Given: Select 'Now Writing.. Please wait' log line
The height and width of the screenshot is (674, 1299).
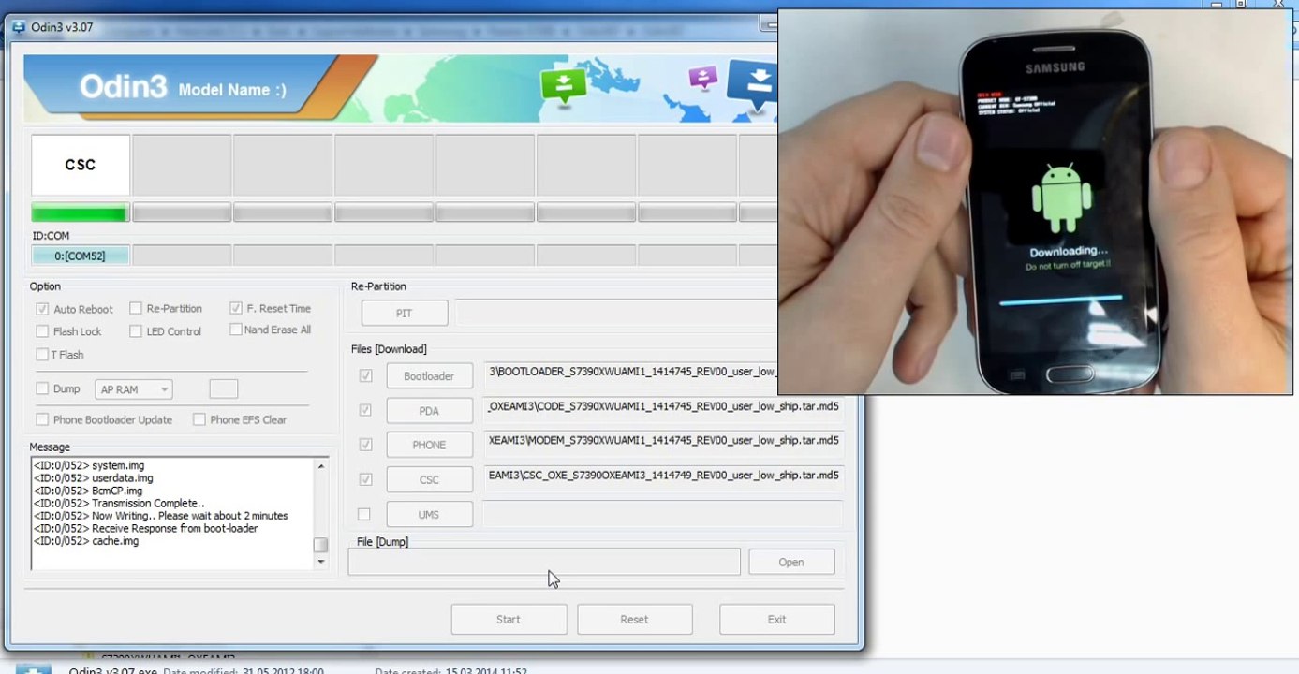Looking at the screenshot, I should click(161, 516).
